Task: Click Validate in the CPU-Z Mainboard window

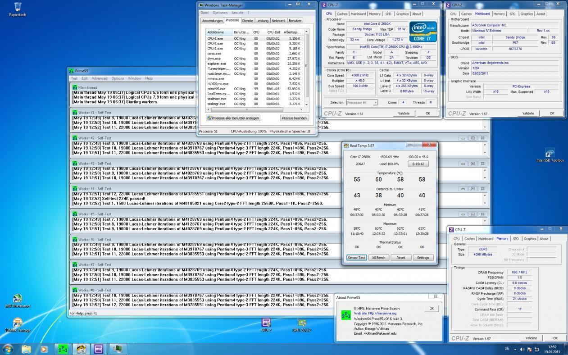Action: (x=528, y=114)
